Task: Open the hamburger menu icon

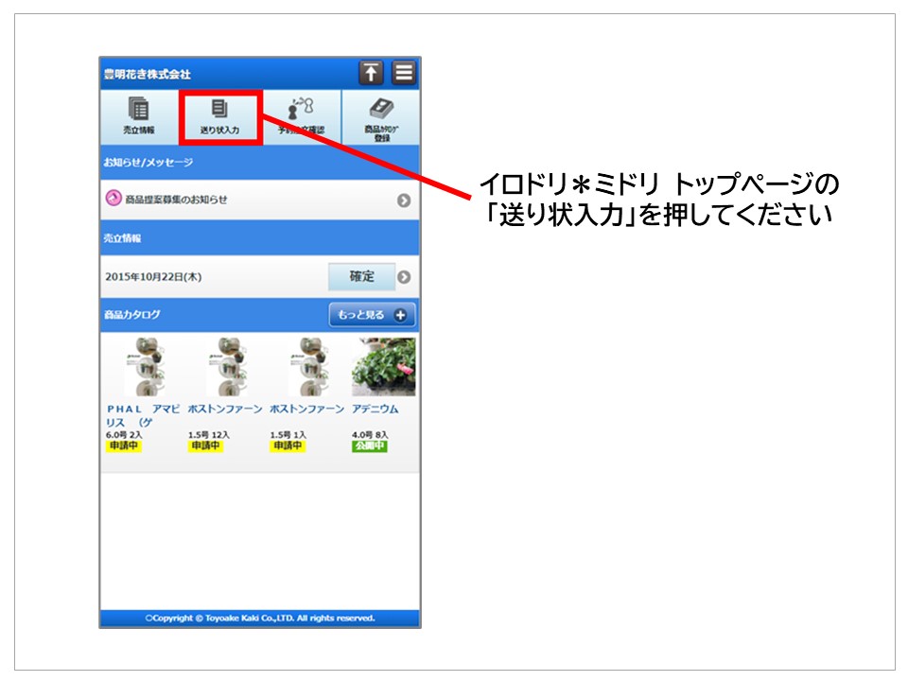Action: 405,73
